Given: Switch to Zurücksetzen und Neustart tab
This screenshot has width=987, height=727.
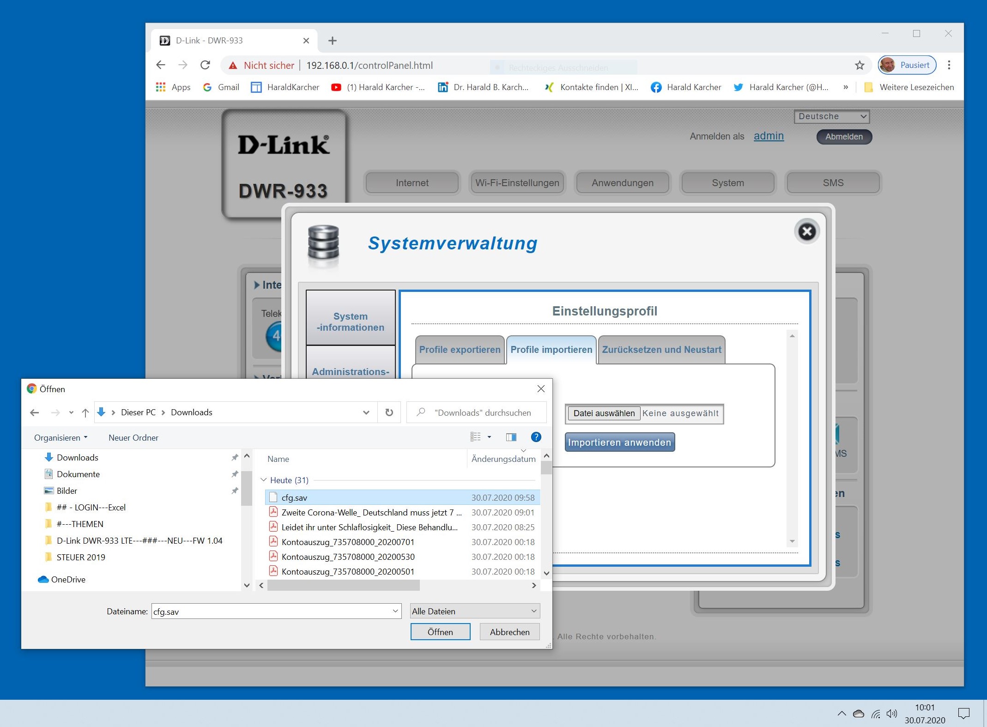Looking at the screenshot, I should tap(661, 350).
